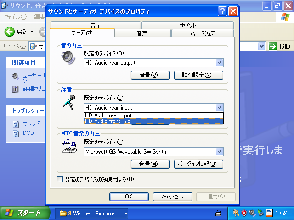The height and width of the screenshot is (220, 294).
Task: Click the microphone icon in the 録音 section
Action: [68, 102]
